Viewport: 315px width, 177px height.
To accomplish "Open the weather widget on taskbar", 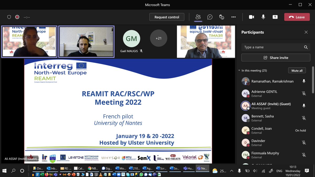I will 219,171.
